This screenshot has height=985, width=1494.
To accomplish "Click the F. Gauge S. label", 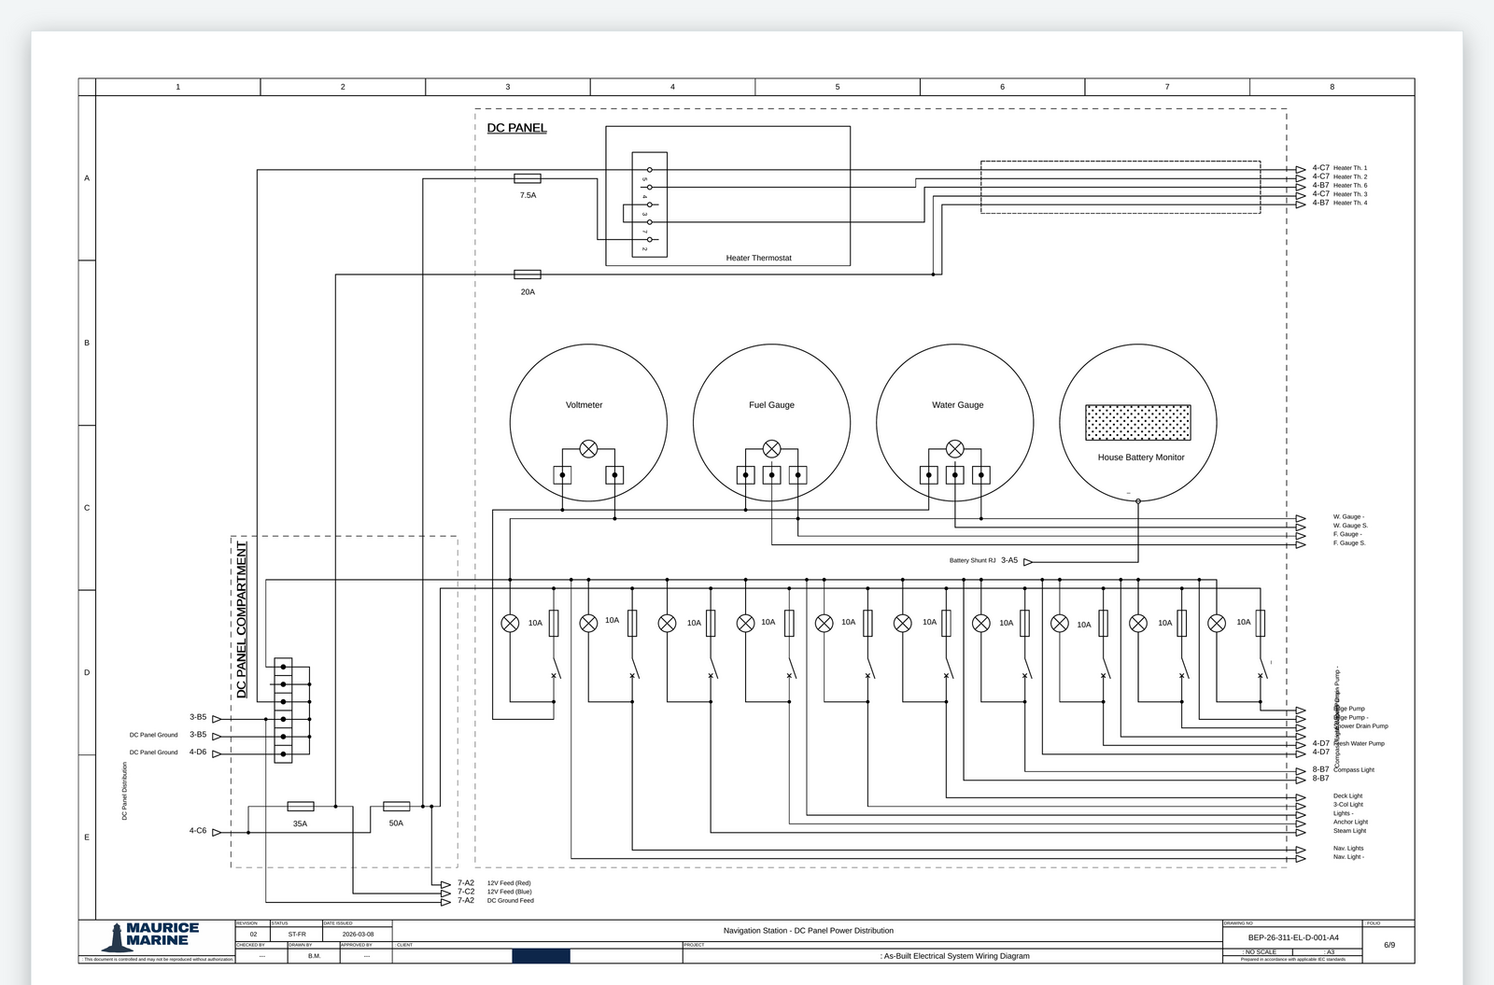I will coord(1349,543).
